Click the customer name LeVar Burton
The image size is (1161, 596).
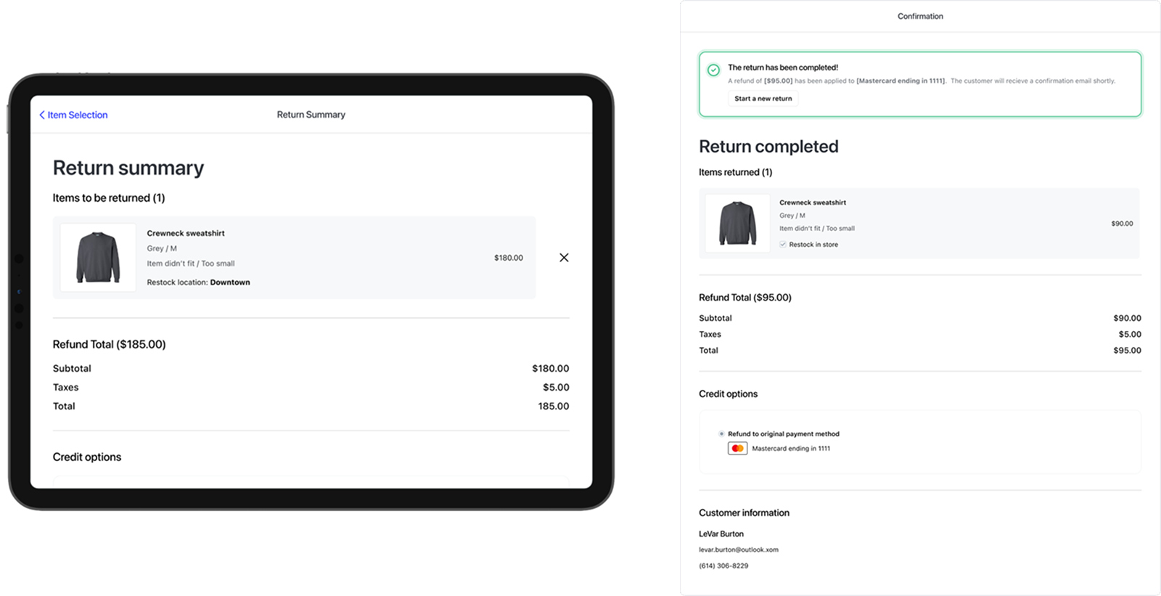tap(721, 534)
